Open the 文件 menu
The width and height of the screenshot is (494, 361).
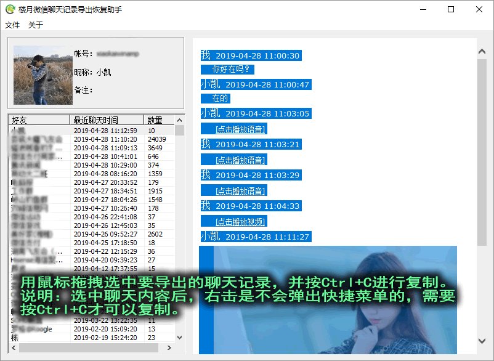coord(11,25)
